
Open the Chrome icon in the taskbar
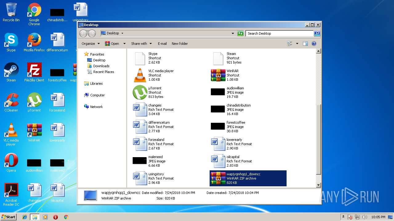[66, 217]
